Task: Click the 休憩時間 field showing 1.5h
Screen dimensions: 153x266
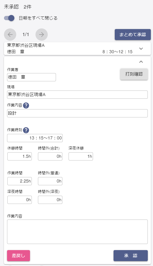Action: point(20,157)
